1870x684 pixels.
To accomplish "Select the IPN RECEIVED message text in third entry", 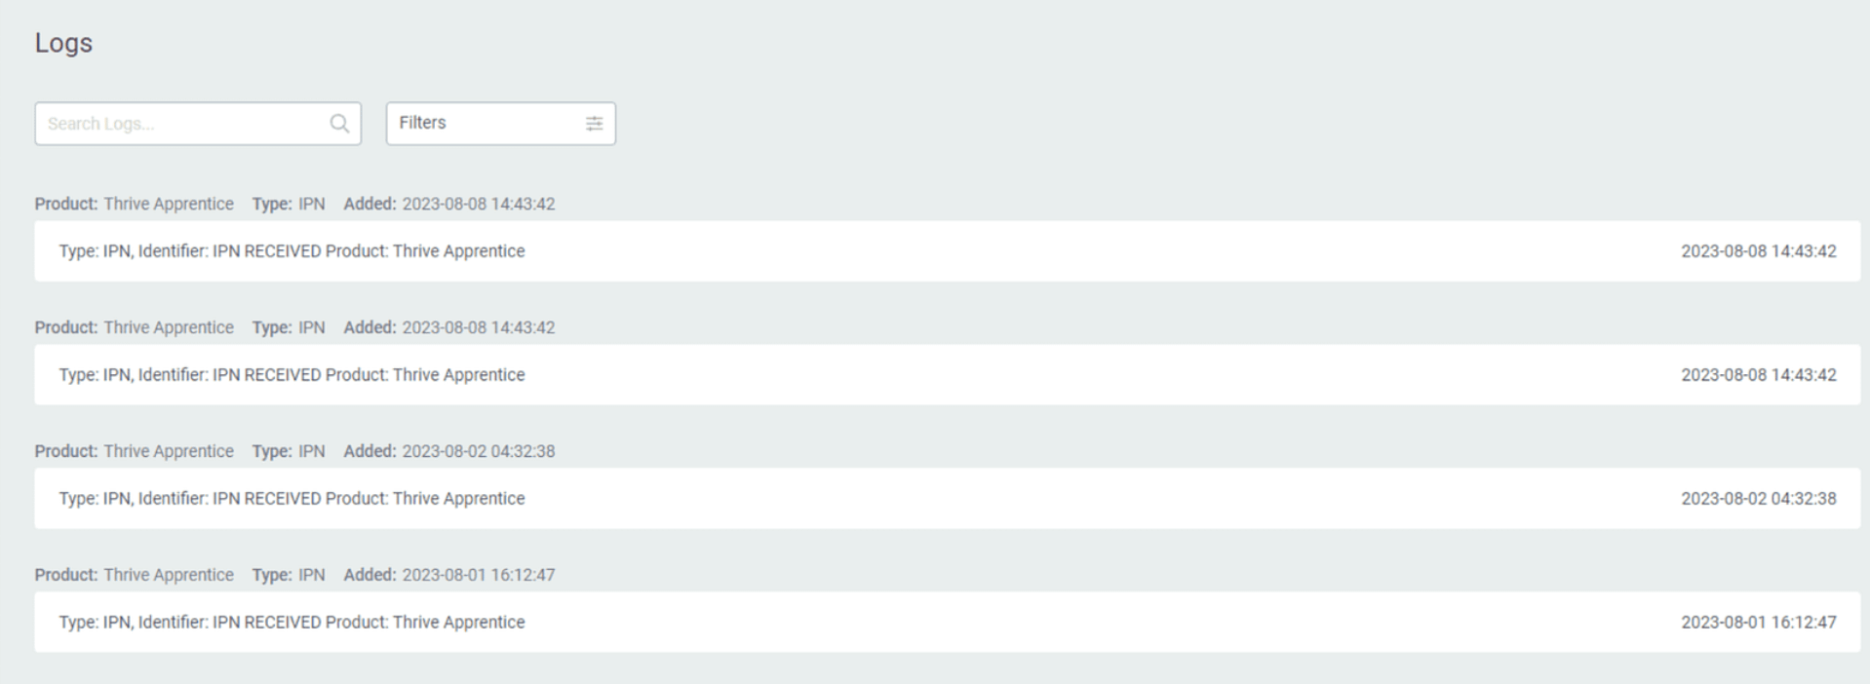I will [291, 498].
